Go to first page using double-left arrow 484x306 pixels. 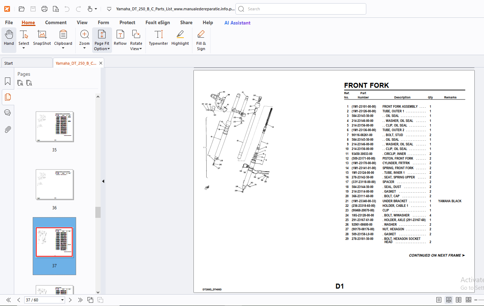[x=9, y=300]
